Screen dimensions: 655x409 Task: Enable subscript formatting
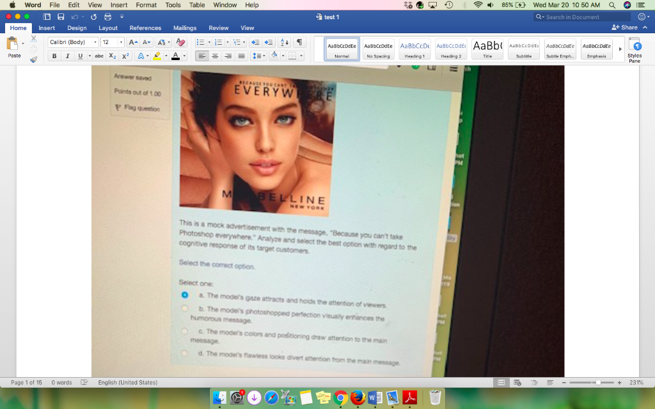click(113, 55)
